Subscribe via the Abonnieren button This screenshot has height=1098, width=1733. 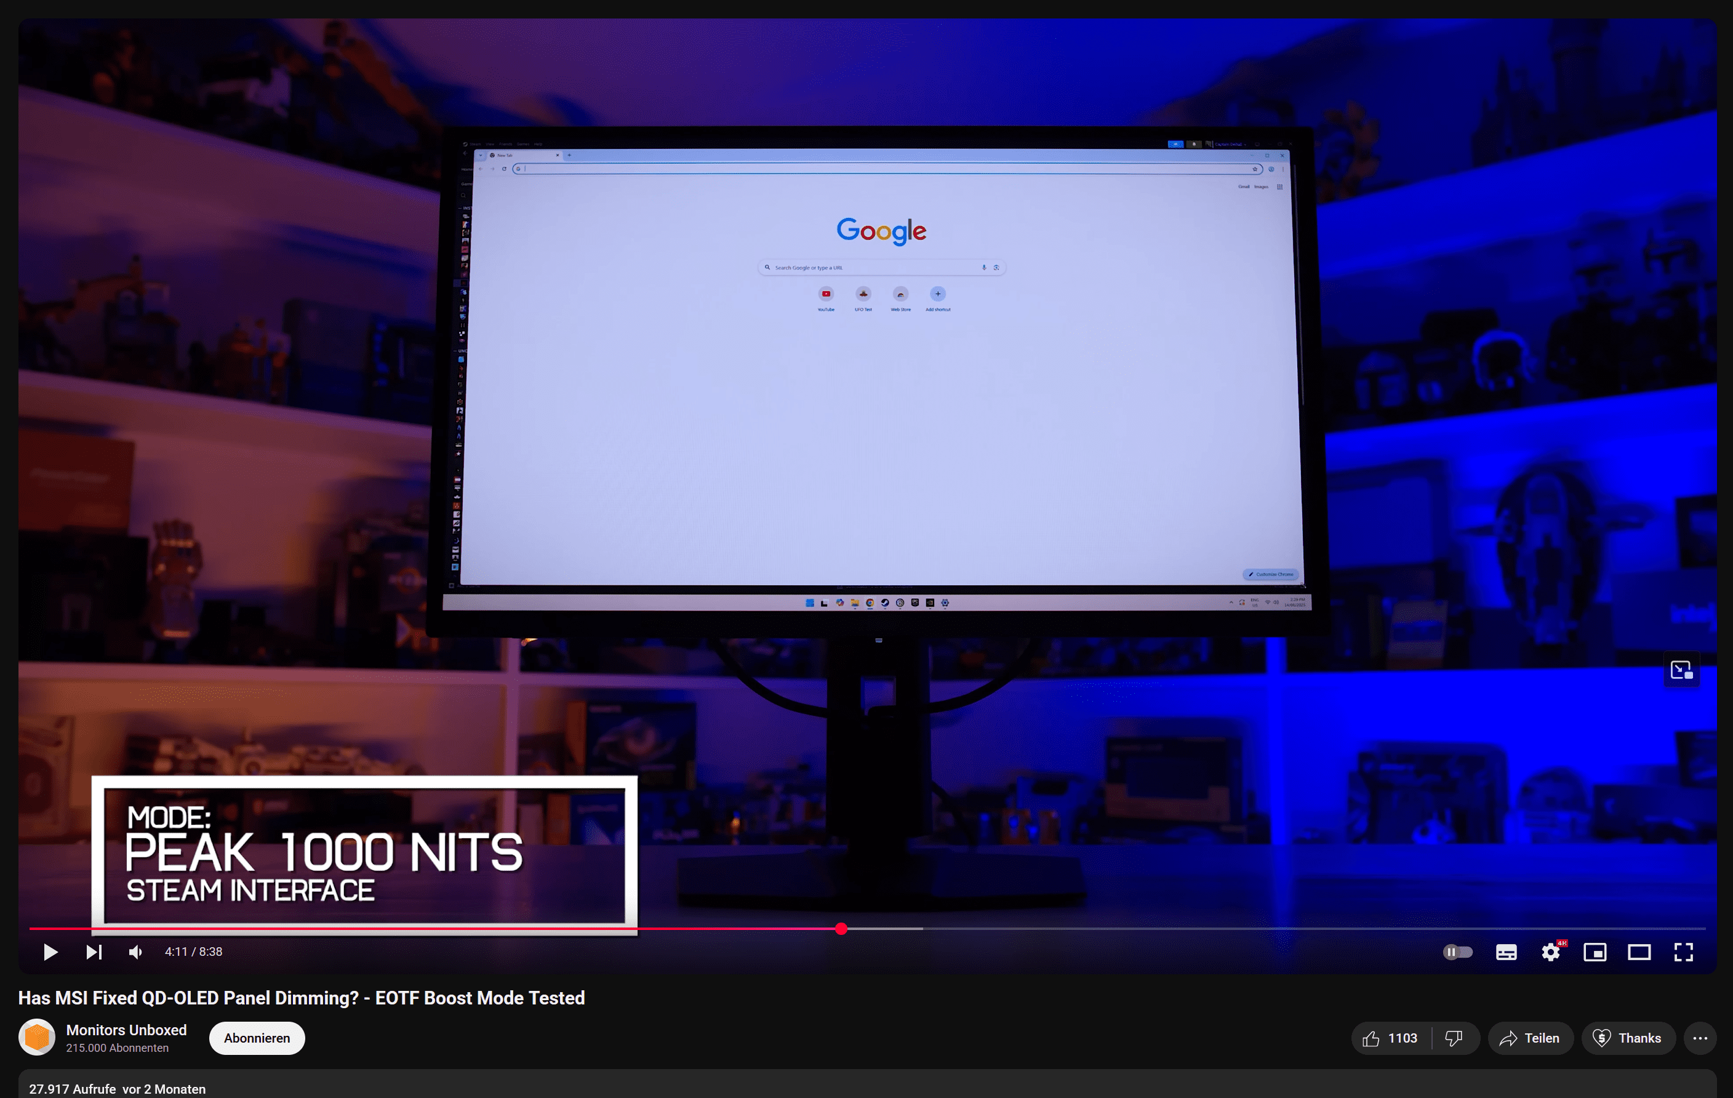pyautogui.click(x=257, y=1038)
